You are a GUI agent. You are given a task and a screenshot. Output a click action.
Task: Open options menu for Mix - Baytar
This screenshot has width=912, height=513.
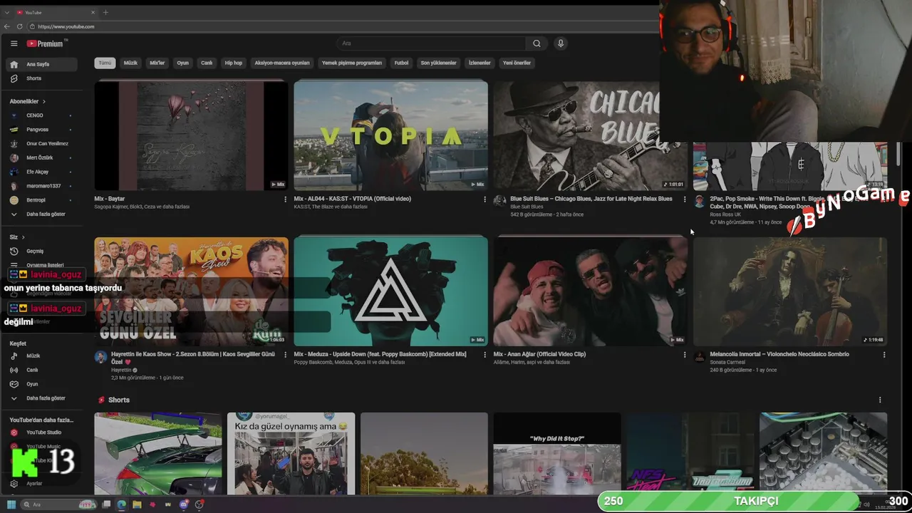tap(285, 199)
